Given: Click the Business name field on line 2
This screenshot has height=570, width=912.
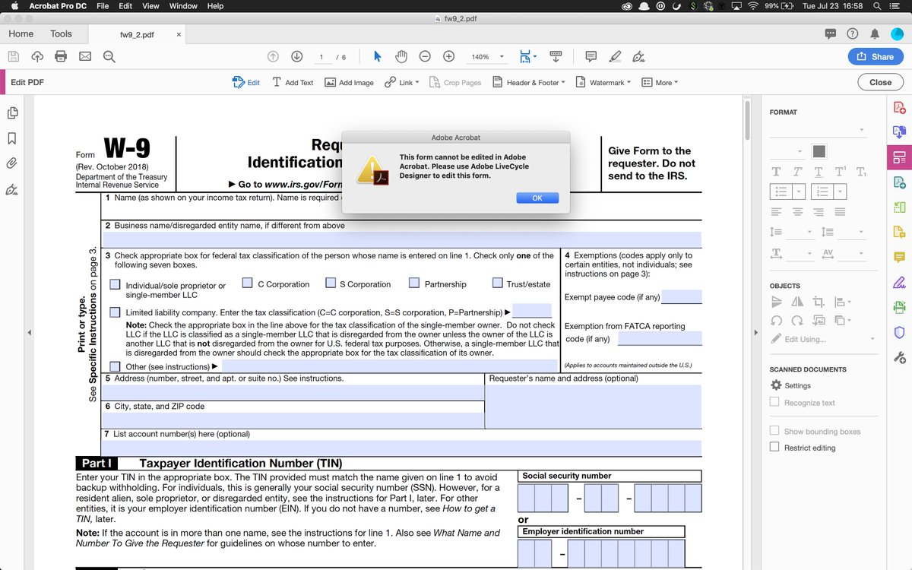Looking at the screenshot, I should [403, 239].
